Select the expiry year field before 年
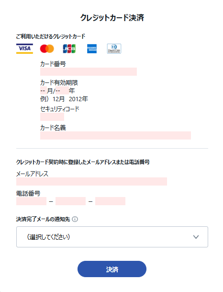The height and width of the screenshot is (292, 223). (62, 91)
